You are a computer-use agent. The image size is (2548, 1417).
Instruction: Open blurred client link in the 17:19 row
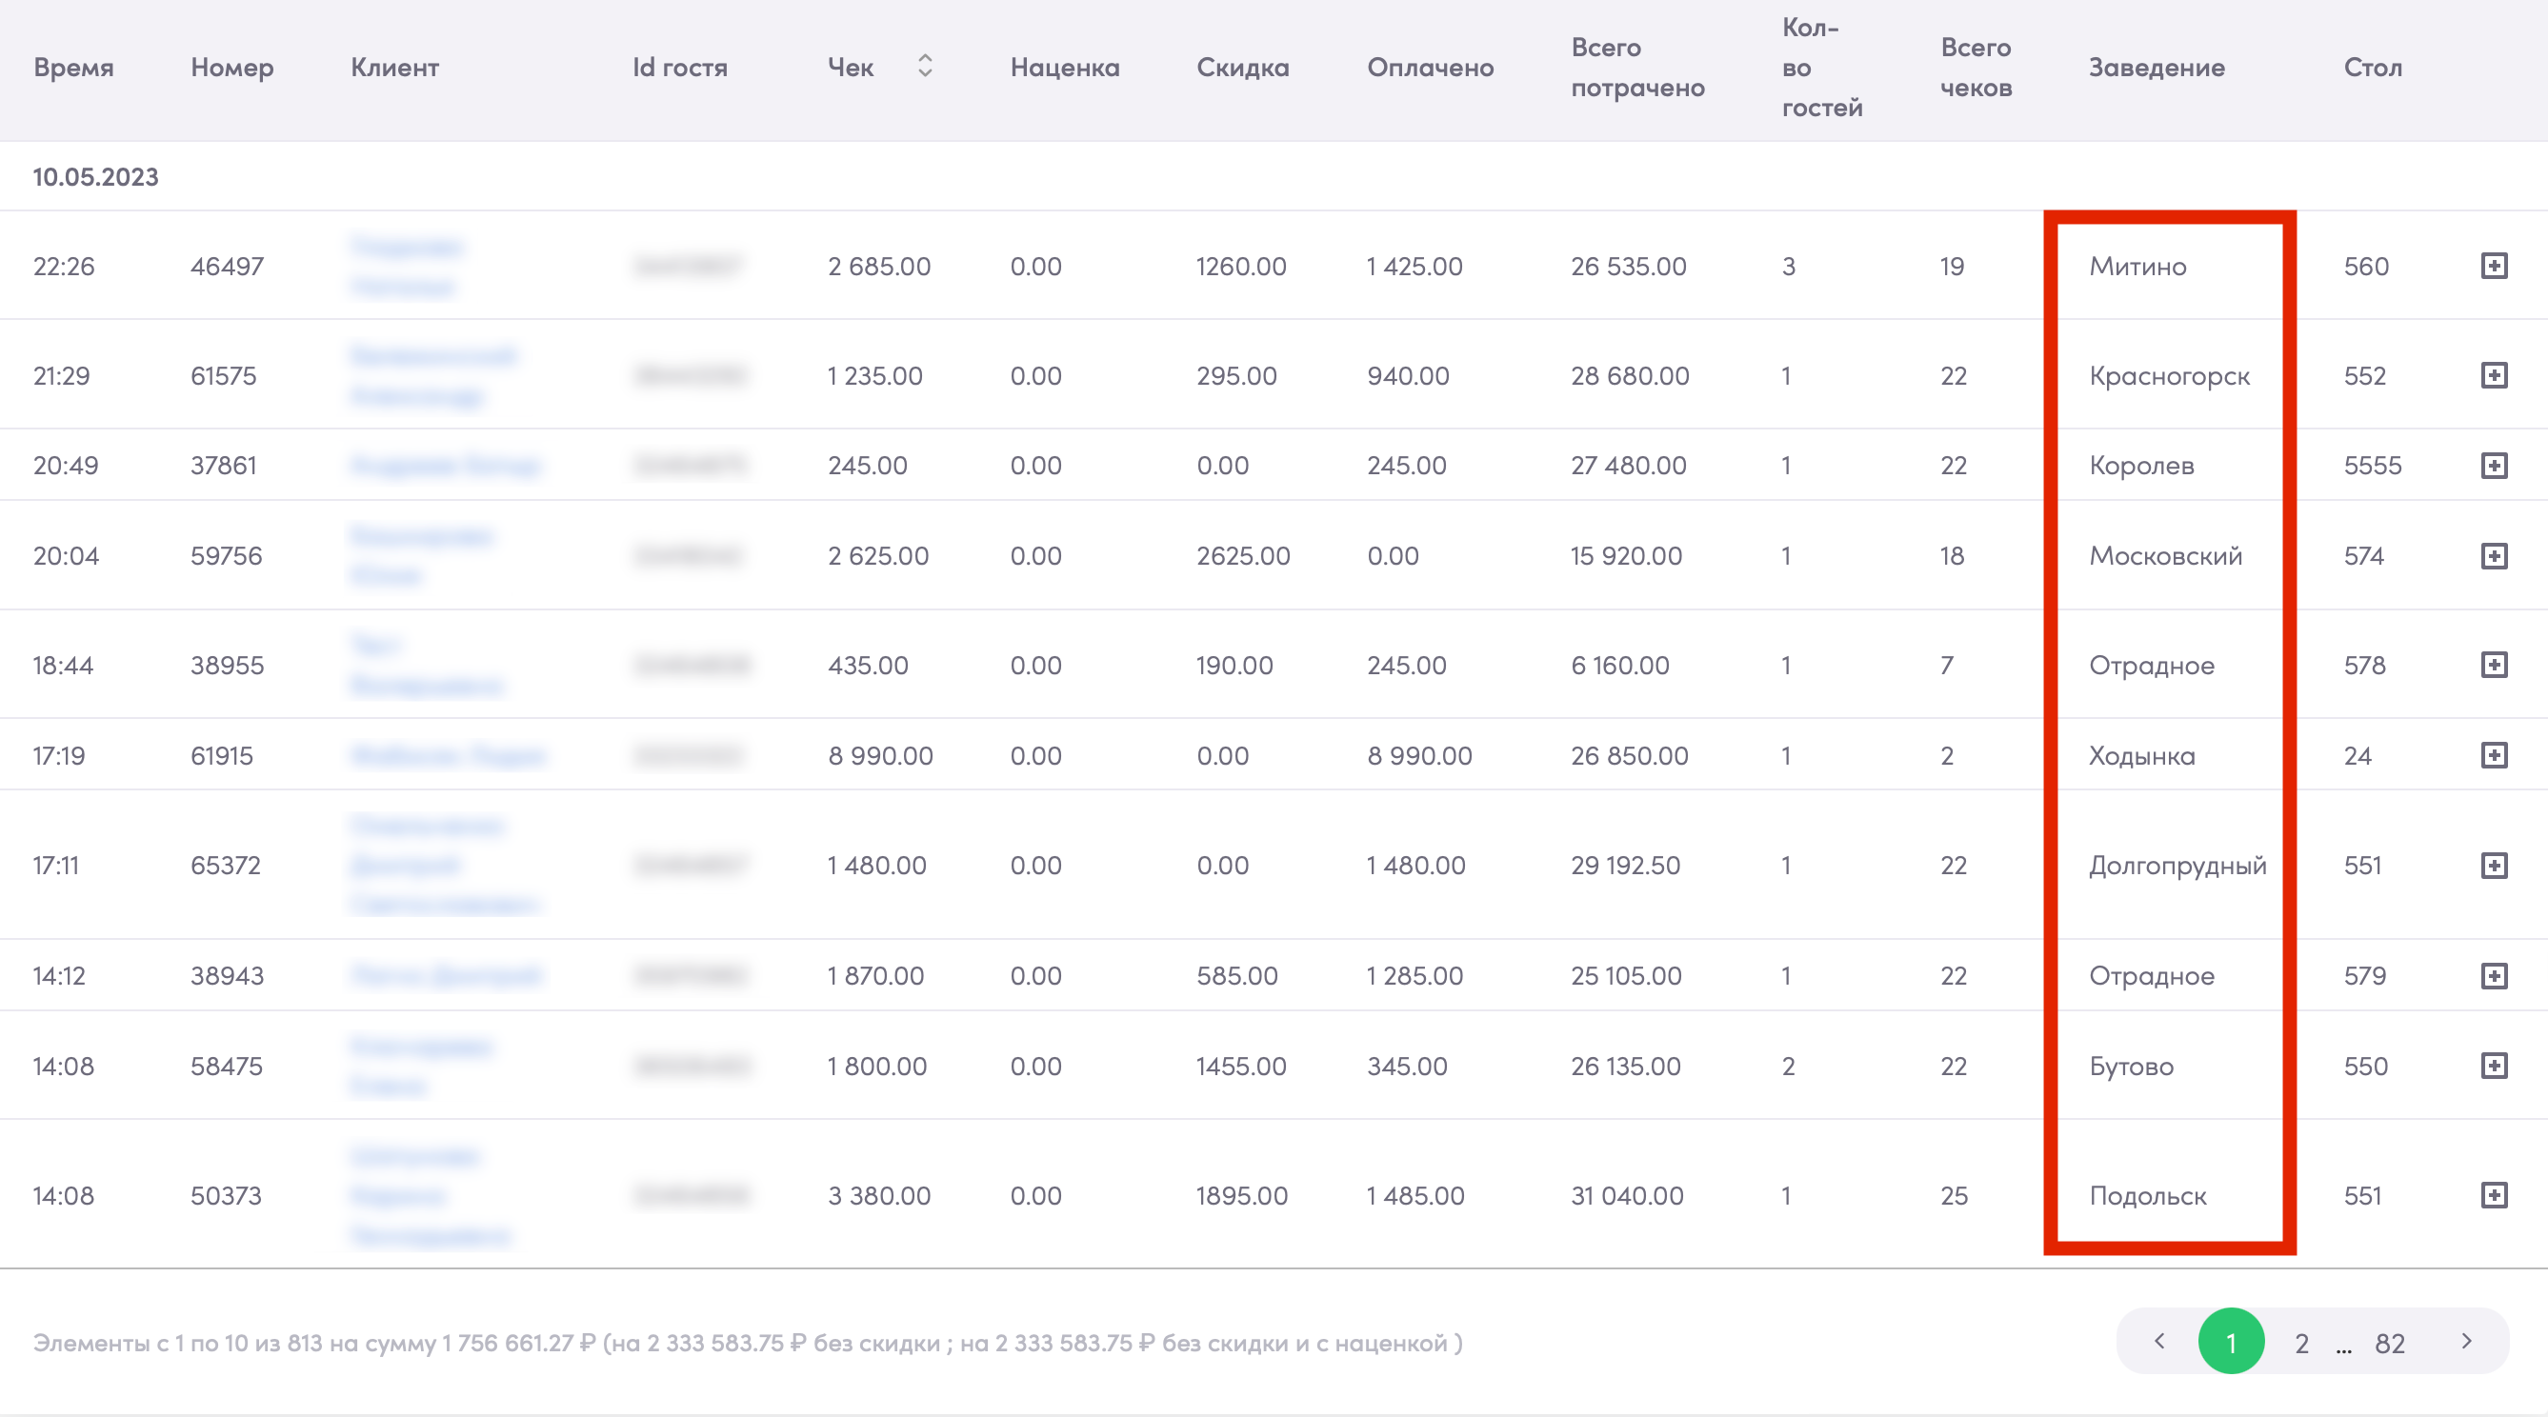coord(447,755)
